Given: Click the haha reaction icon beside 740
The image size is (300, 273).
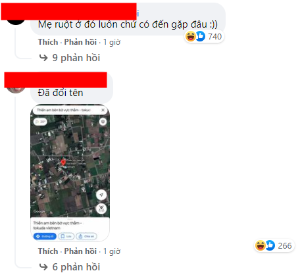Looking at the screenshot, I should tap(190, 36).
